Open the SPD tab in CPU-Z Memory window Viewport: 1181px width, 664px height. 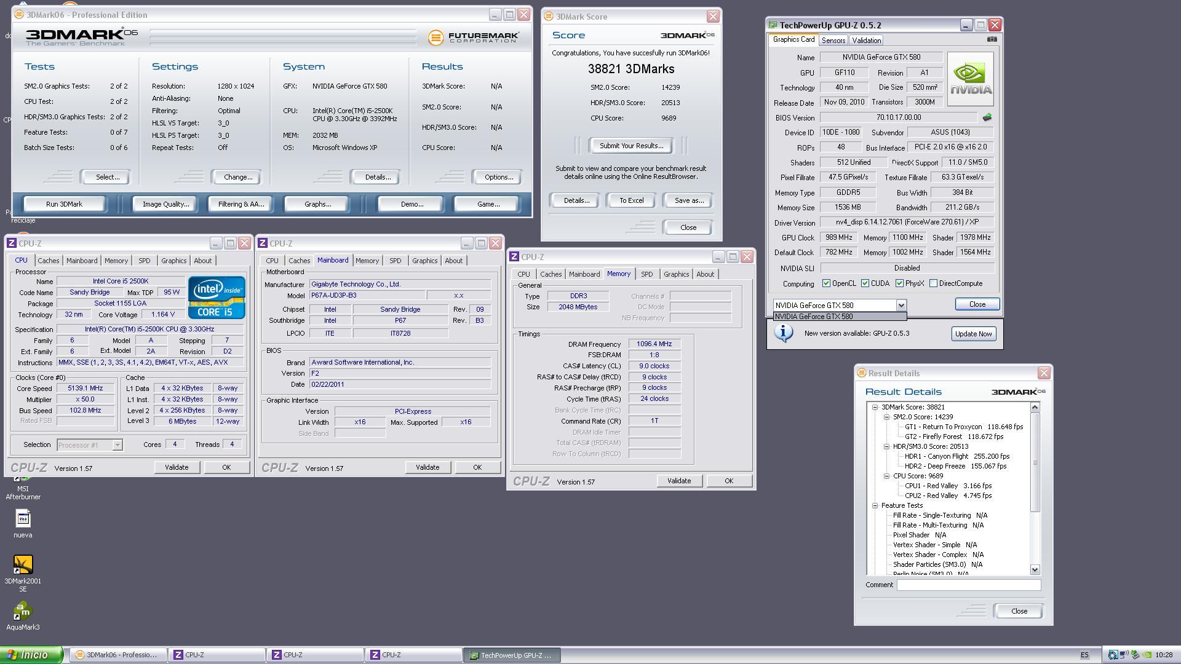click(646, 274)
